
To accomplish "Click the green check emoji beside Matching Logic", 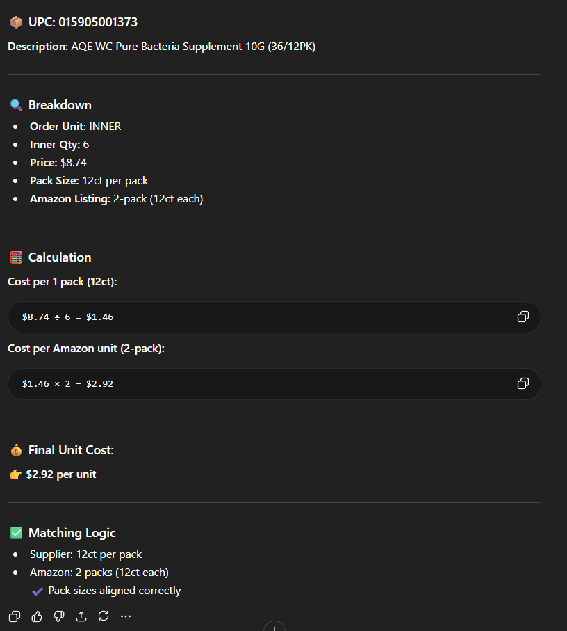I will click(x=15, y=533).
